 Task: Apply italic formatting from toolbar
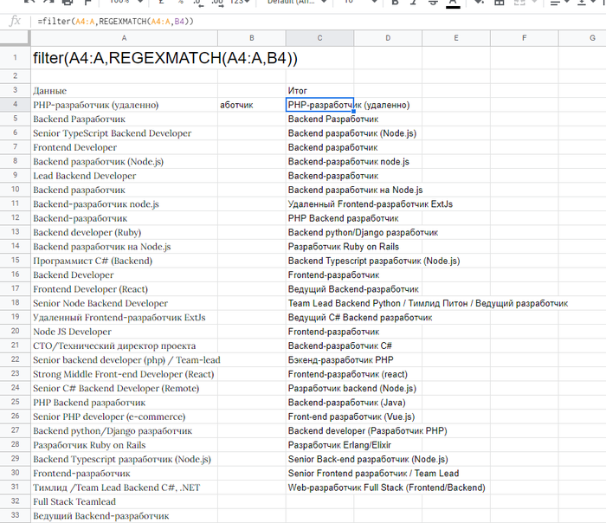(414, 3)
